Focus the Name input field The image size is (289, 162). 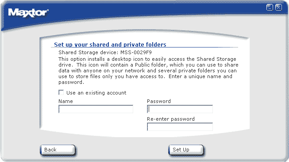pyautogui.click(x=96, y=109)
